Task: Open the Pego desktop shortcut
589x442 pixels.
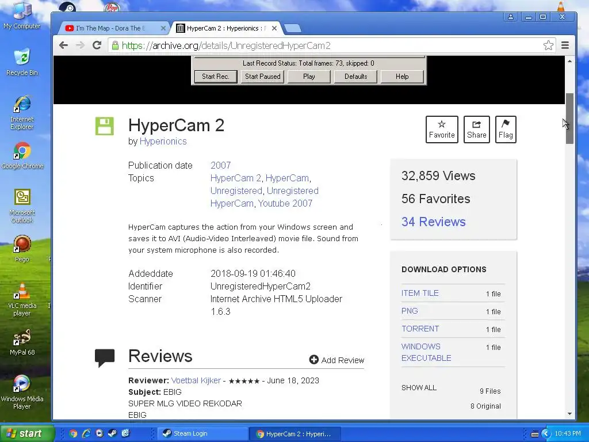Action: [22, 249]
